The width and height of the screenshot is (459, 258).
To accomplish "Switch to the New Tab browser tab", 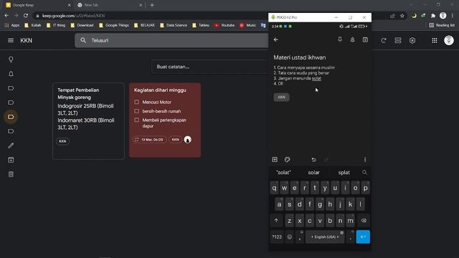I will click(109, 5).
